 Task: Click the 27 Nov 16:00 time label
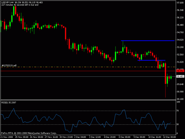[x=51, y=137]
